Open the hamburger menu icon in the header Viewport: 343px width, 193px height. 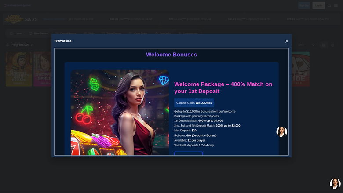click(x=336, y=5)
